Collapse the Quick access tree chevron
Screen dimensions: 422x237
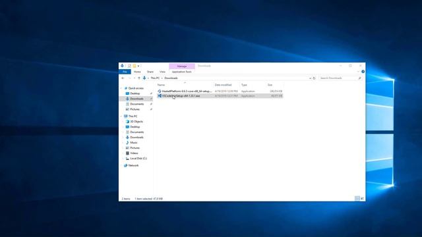(x=121, y=88)
